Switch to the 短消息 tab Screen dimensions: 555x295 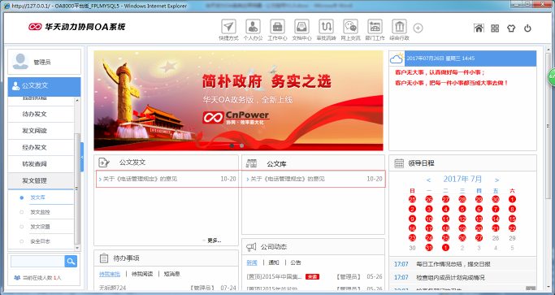(172, 274)
